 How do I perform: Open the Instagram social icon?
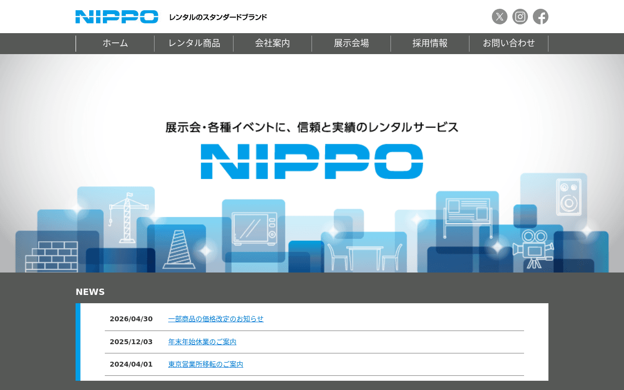click(x=520, y=17)
